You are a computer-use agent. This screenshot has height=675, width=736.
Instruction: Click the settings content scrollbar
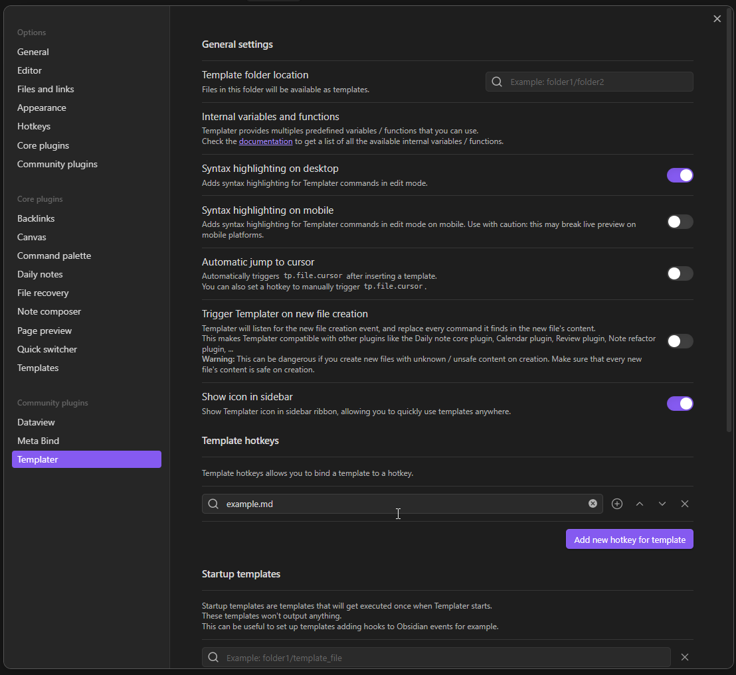tap(729, 220)
